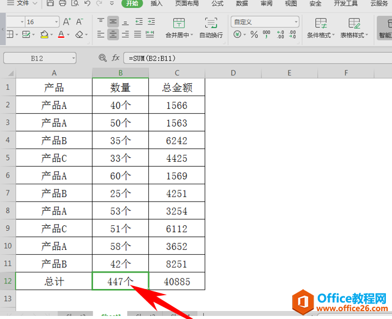Open the font name dropdown arrow

point(22,22)
